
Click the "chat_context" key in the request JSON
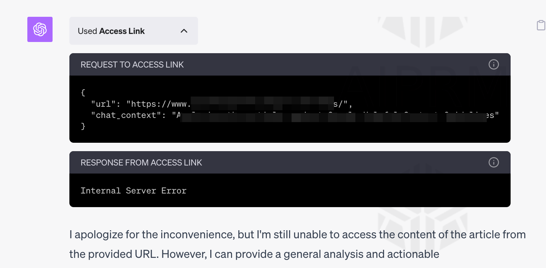click(126, 115)
